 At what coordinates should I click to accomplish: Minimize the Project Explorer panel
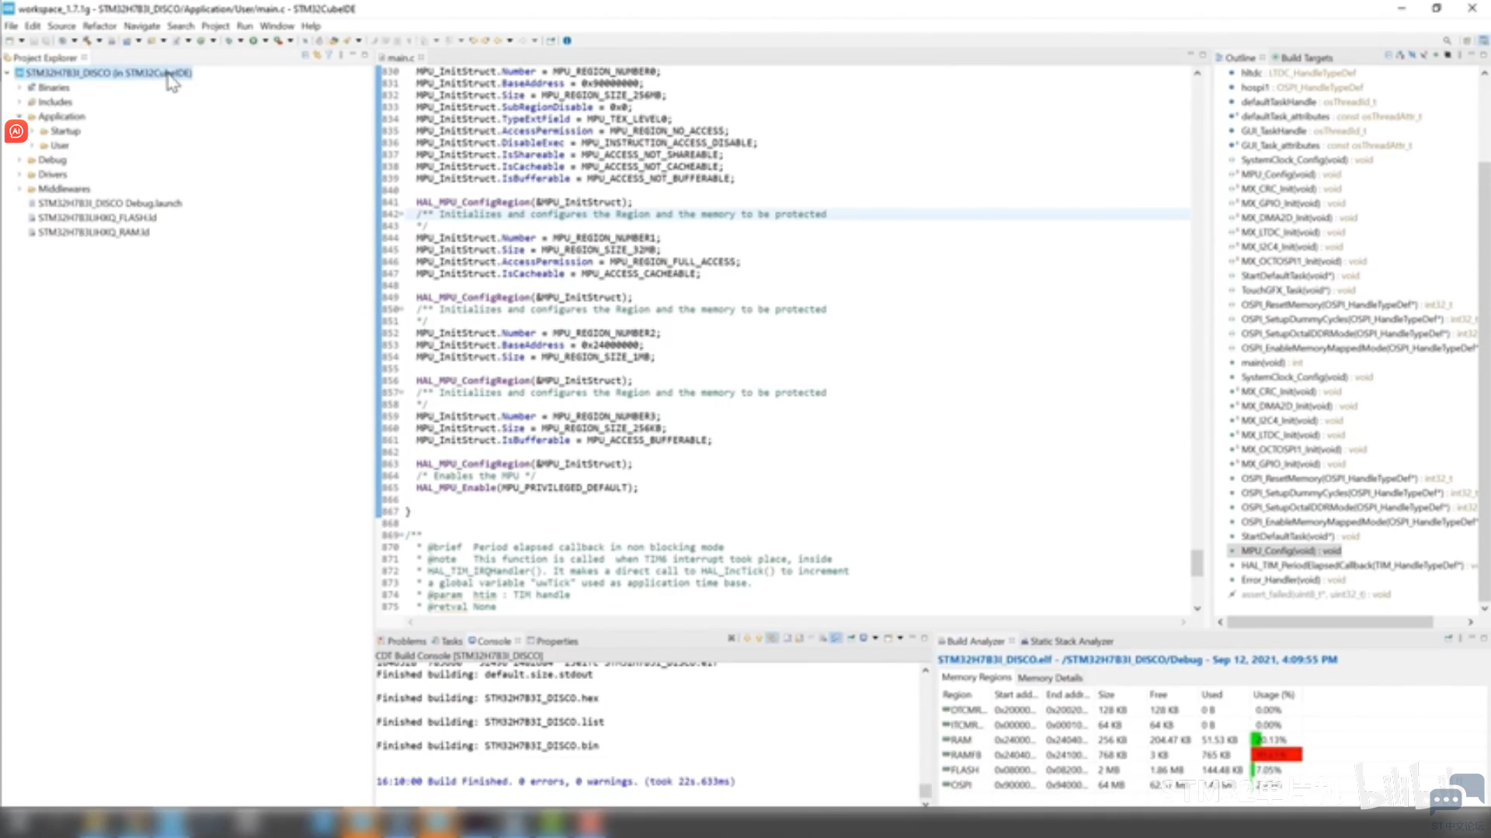coord(352,55)
